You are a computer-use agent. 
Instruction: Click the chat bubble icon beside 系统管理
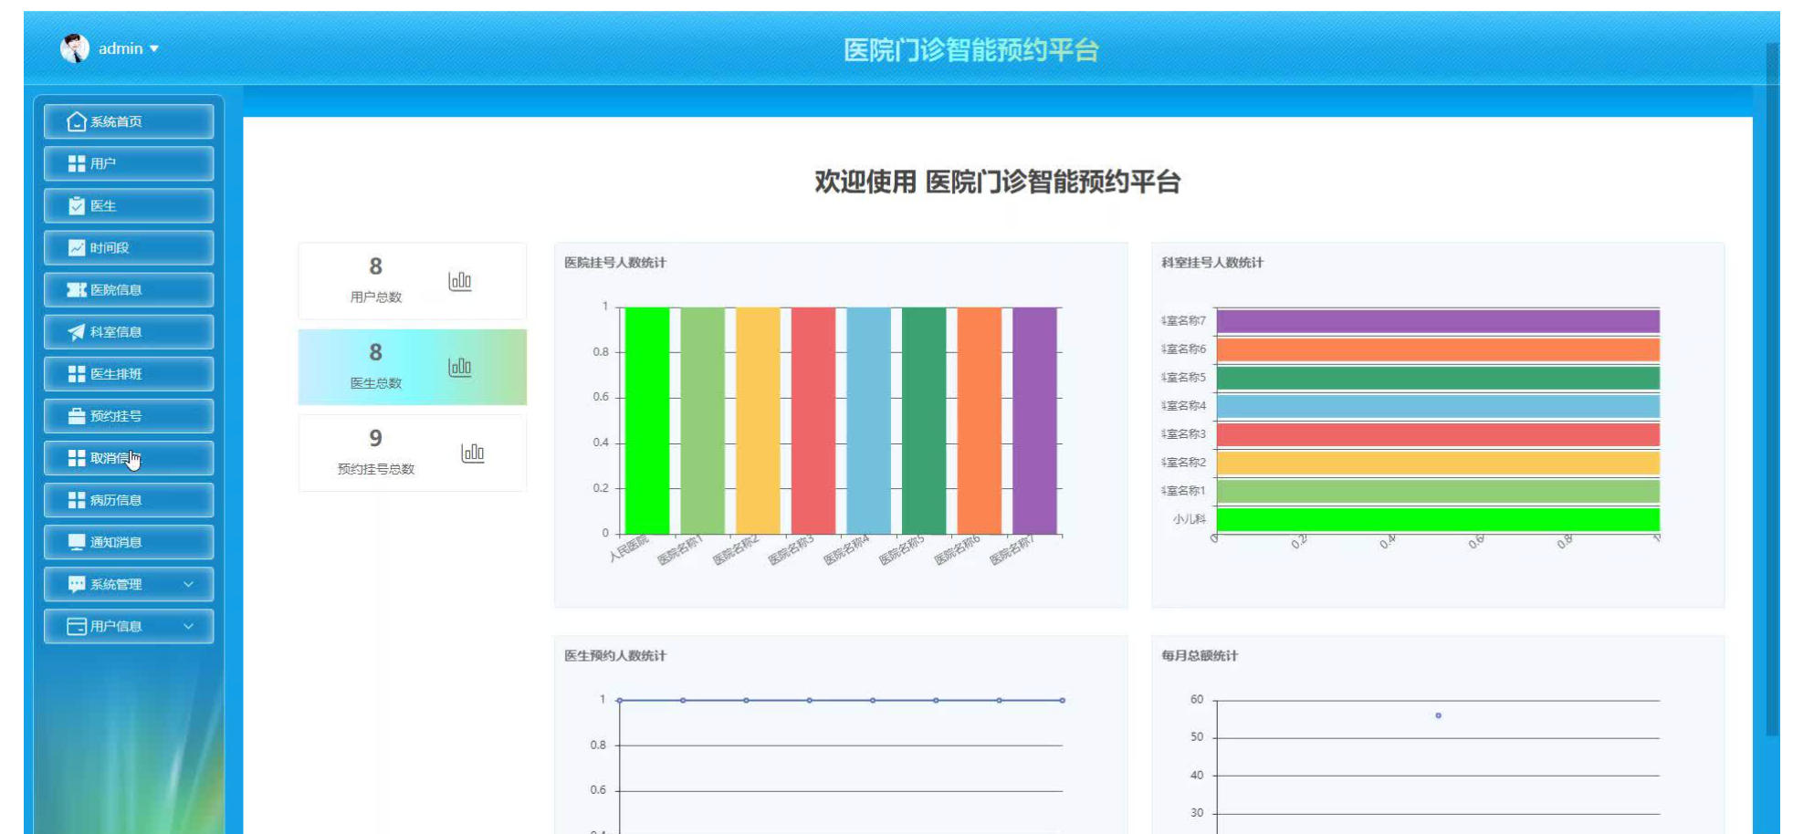tap(77, 584)
